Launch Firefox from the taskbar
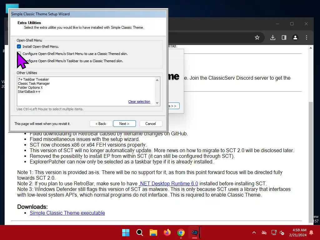The width and height of the screenshot is (320, 240). tap(167, 232)
